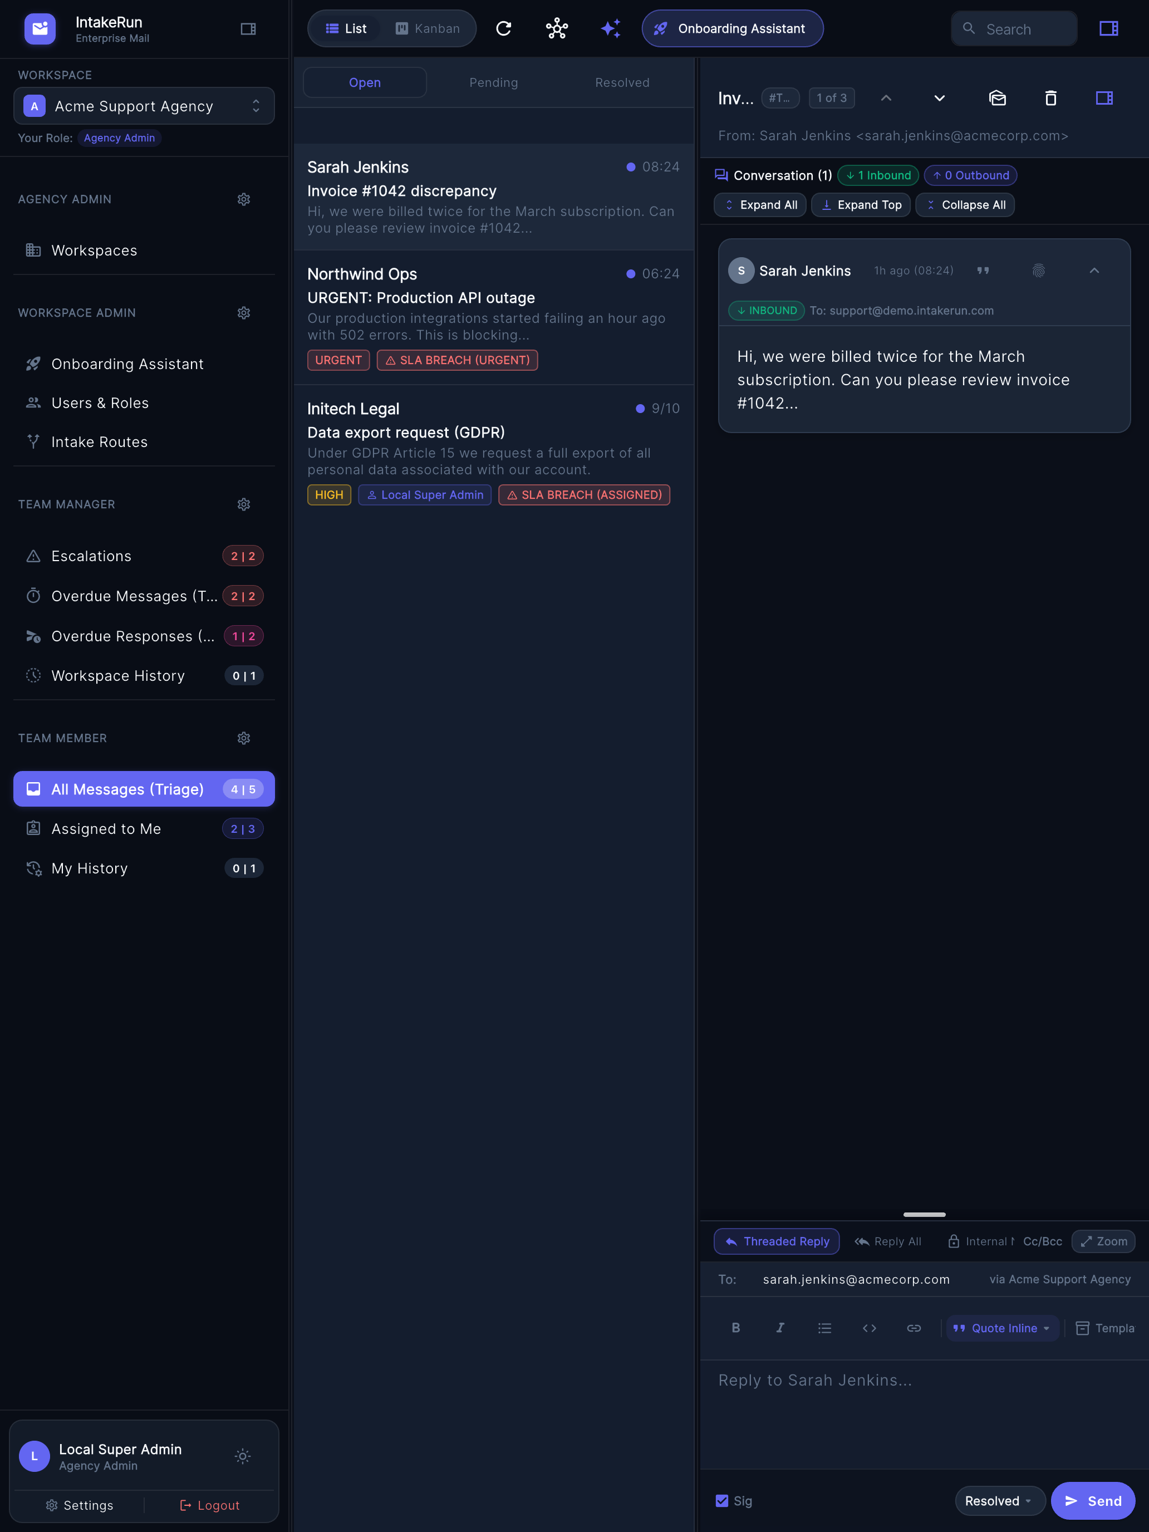Open Escalations in the sidebar
Screen dimensions: 1149x1532
(x=144, y=556)
